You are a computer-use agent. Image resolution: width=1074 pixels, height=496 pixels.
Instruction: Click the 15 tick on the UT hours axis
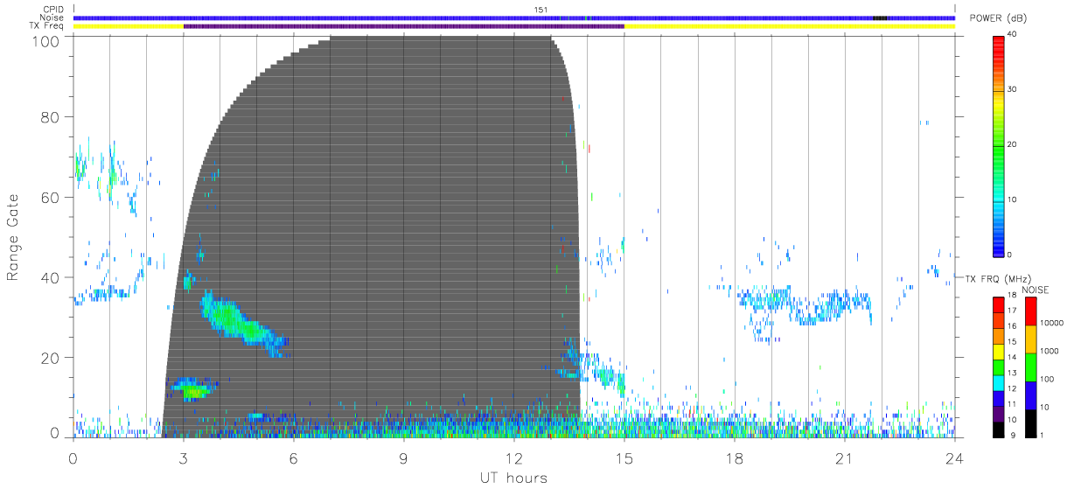pos(624,458)
